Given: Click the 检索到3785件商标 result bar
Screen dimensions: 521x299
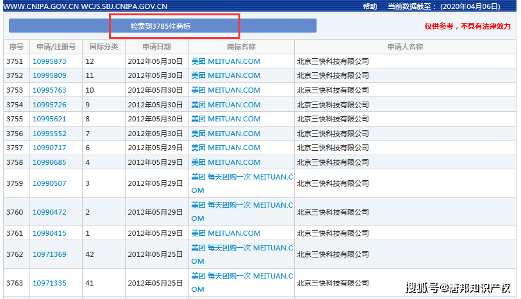Looking at the screenshot, I should (163, 26).
